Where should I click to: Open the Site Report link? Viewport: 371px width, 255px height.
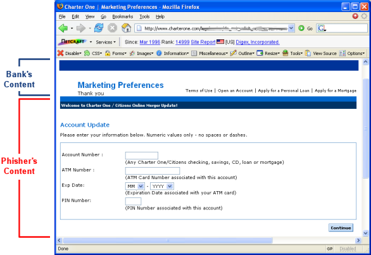point(203,42)
